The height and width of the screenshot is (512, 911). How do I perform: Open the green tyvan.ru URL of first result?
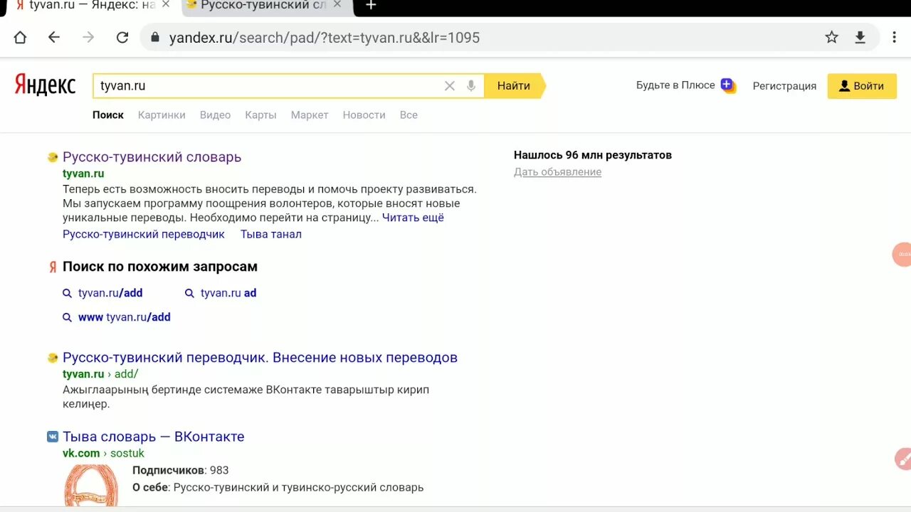tap(83, 174)
